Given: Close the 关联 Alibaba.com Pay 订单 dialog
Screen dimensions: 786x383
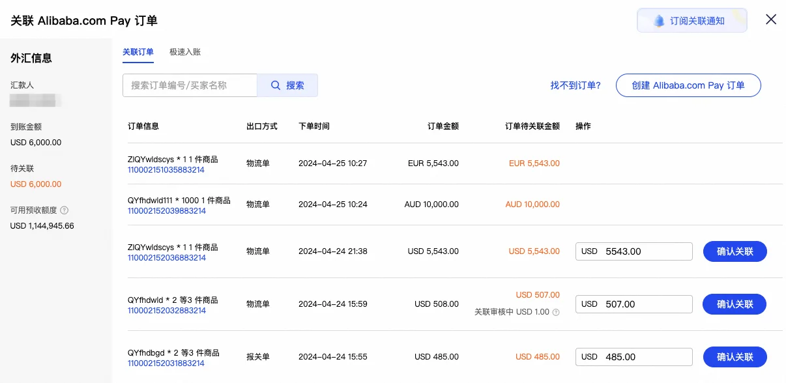Looking at the screenshot, I should [x=771, y=20].
